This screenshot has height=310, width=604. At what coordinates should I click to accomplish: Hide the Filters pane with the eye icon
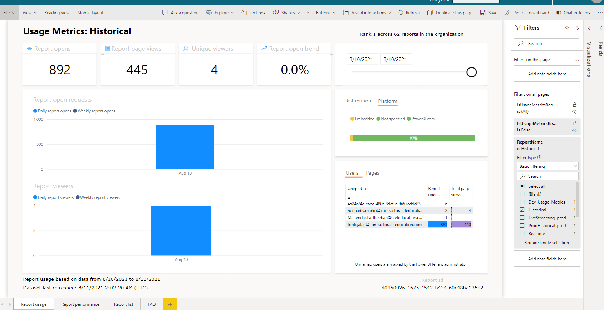tap(567, 28)
